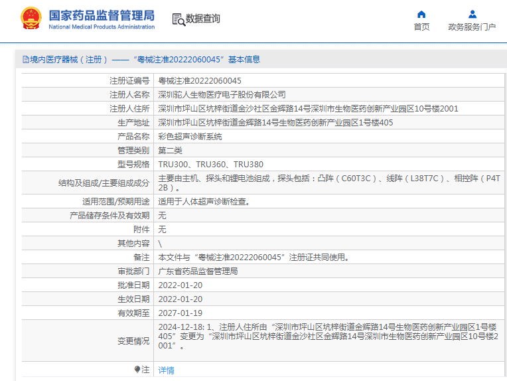Open the 详情 link

point(166,370)
